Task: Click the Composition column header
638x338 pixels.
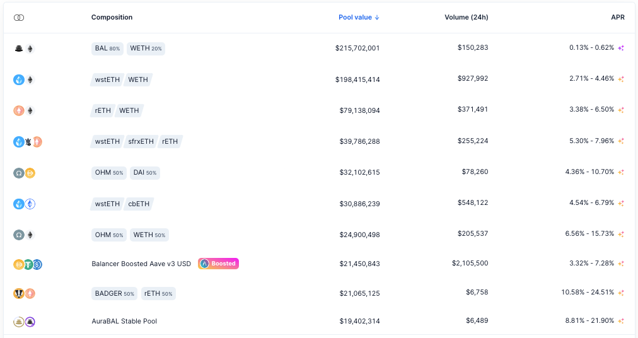Action: tap(112, 18)
